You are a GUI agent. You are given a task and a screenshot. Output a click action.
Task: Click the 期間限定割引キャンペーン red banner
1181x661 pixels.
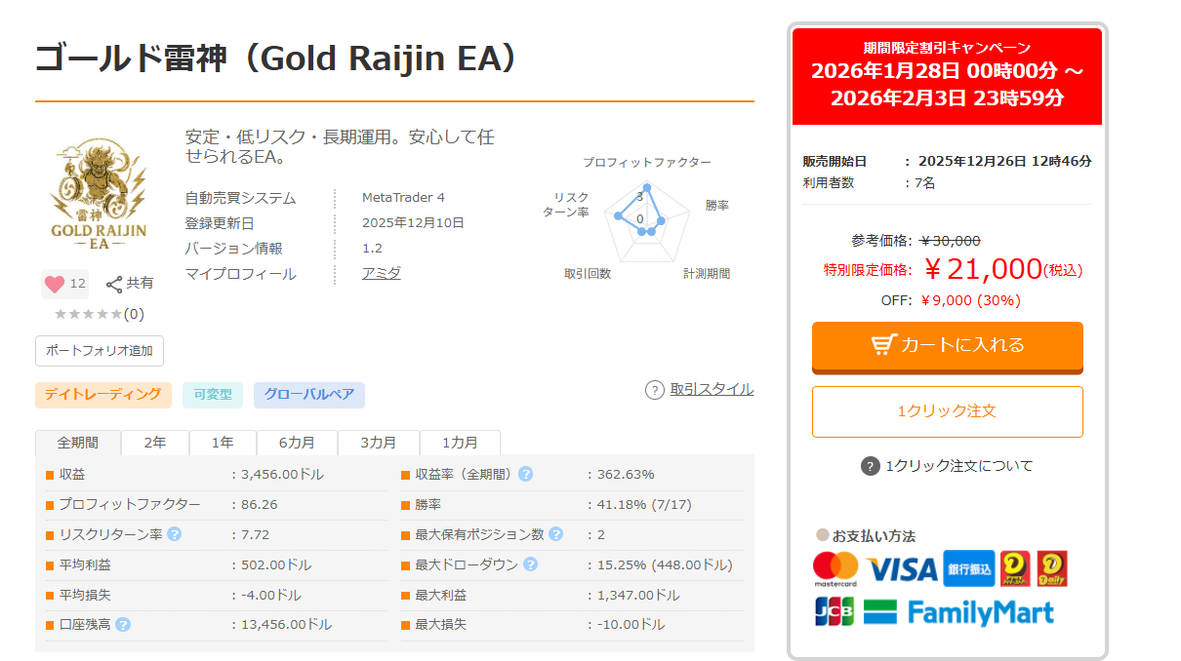(x=947, y=76)
